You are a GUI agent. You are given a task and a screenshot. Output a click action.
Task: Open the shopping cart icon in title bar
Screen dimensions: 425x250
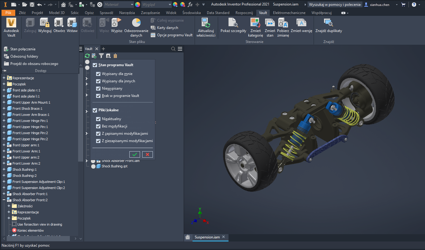403,5
